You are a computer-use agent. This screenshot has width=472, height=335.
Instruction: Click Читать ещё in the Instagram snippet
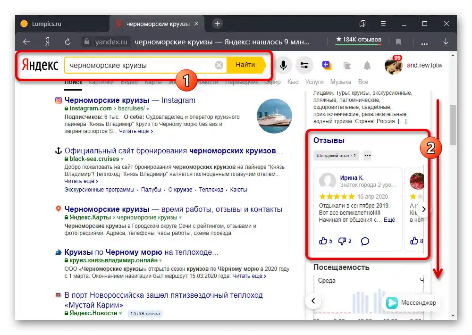coord(136,131)
